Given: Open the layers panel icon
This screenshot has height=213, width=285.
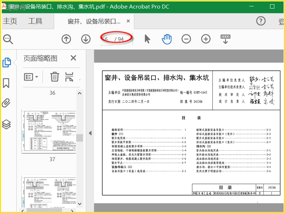Looking at the screenshot, I should point(6,125).
